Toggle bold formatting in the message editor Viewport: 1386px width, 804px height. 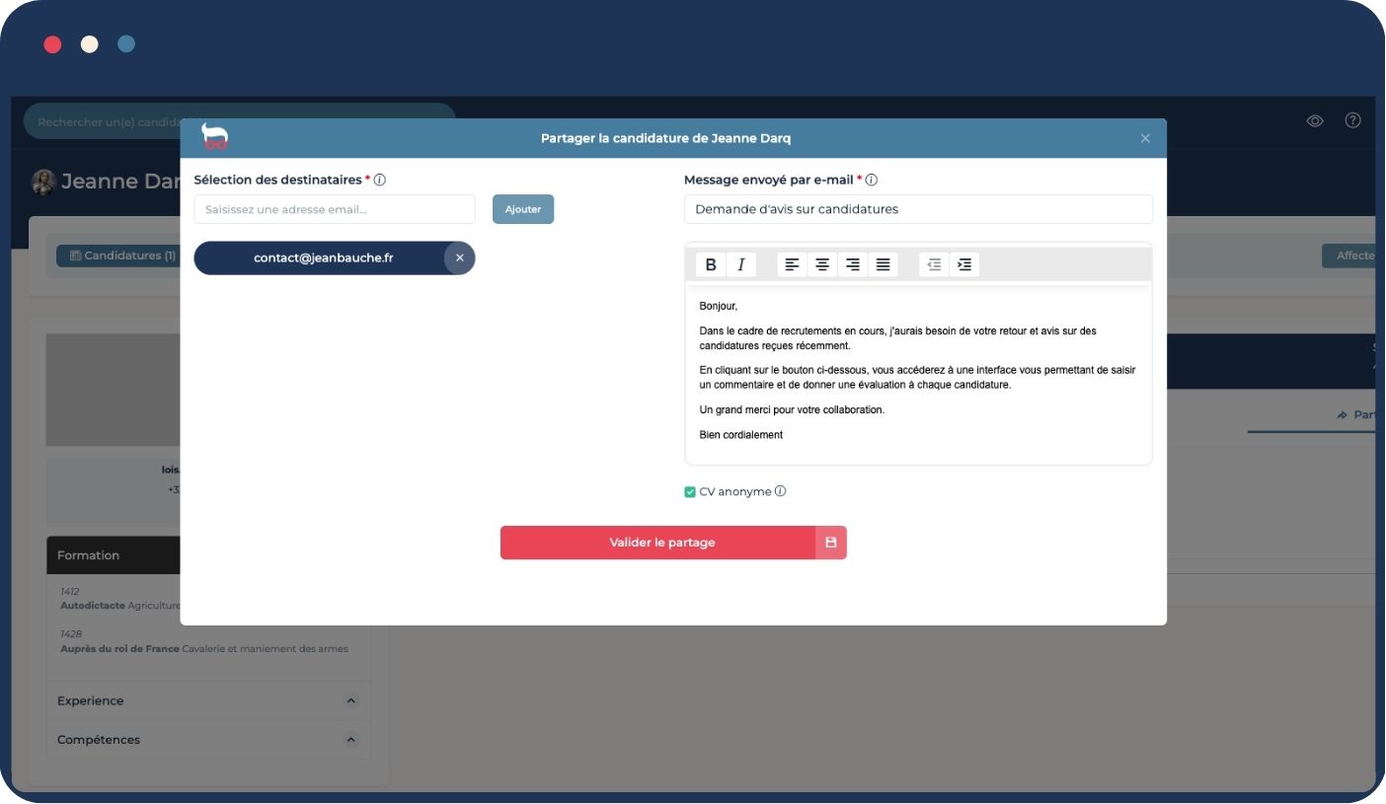tap(711, 264)
